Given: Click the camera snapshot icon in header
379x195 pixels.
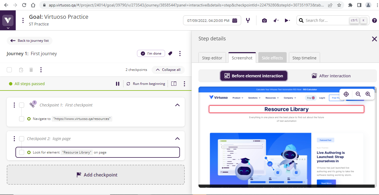Looking at the screenshot, I should click(264, 20).
